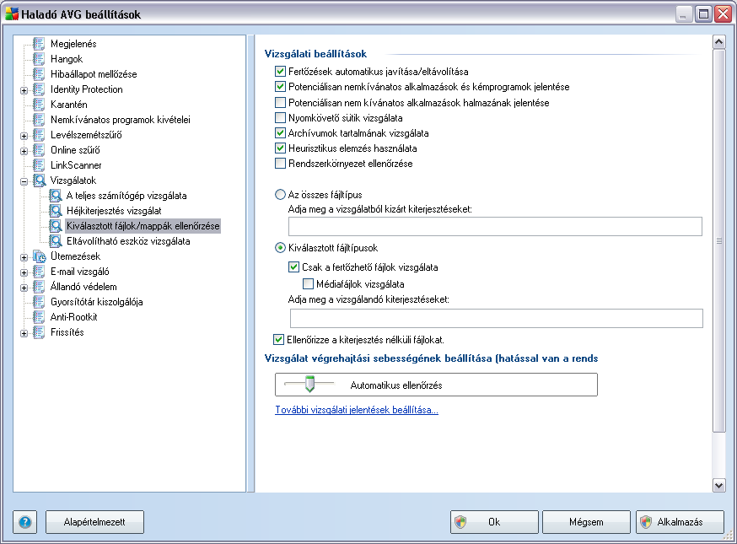Toggle Ellenőrizze a kiterjesztés nélküli fájlokat
The width and height of the screenshot is (737, 544).
pos(279,339)
